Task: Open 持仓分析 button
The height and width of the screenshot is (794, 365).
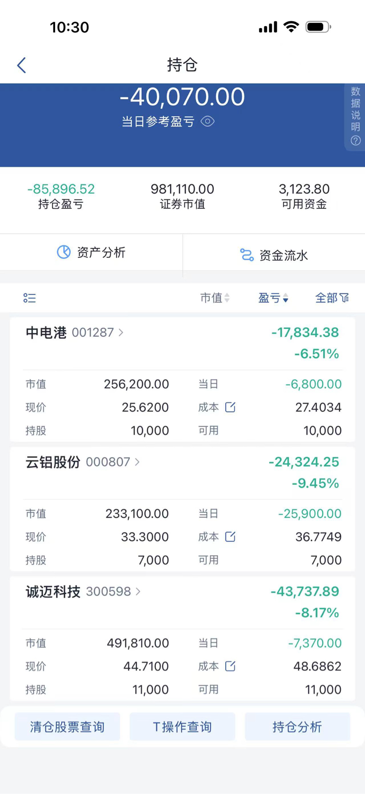Action: click(298, 726)
